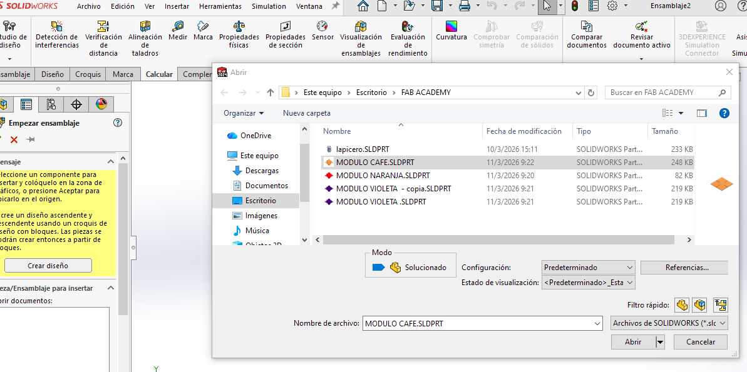Open Visualización de ensamblajes
The image size is (747, 372).
pos(361,39)
